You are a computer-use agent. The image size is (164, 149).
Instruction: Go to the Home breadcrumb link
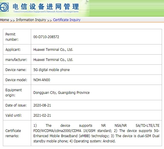[x=5, y=20]
